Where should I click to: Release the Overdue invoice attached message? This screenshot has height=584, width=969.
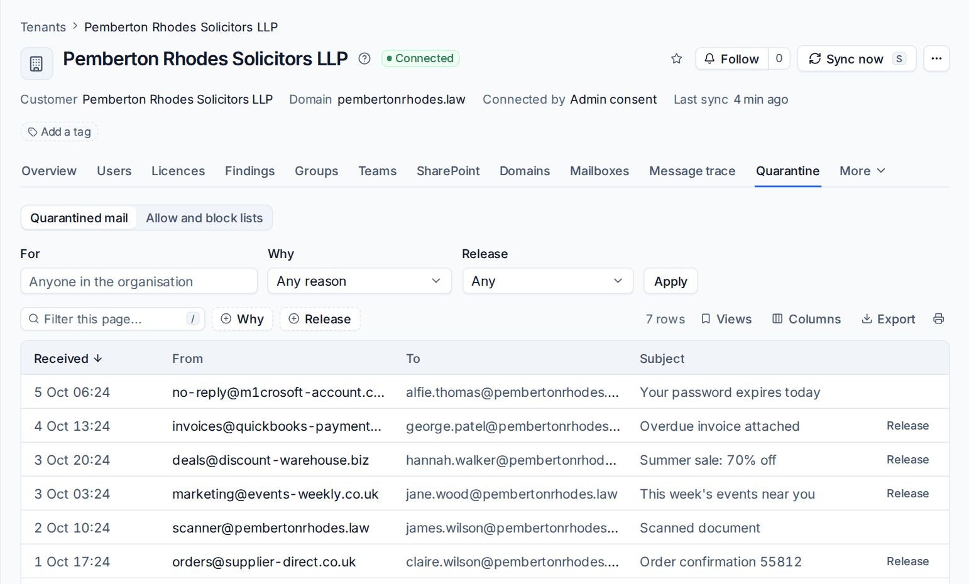[x=907, y=426]
